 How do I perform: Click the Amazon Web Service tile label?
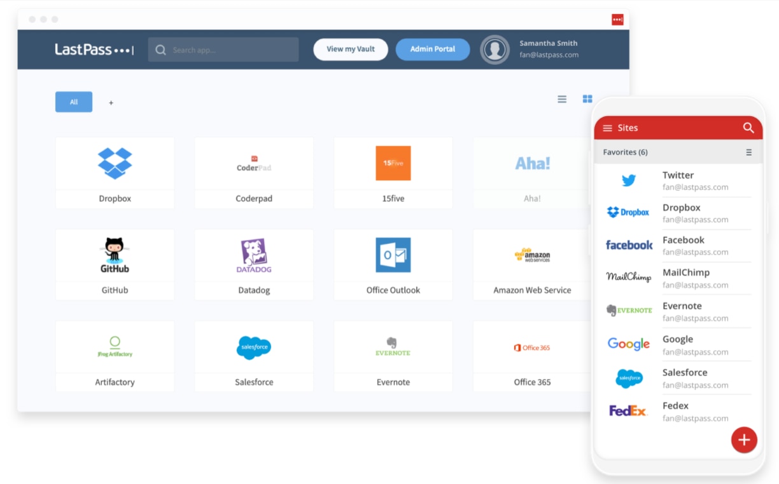click(x=532, y=290)
